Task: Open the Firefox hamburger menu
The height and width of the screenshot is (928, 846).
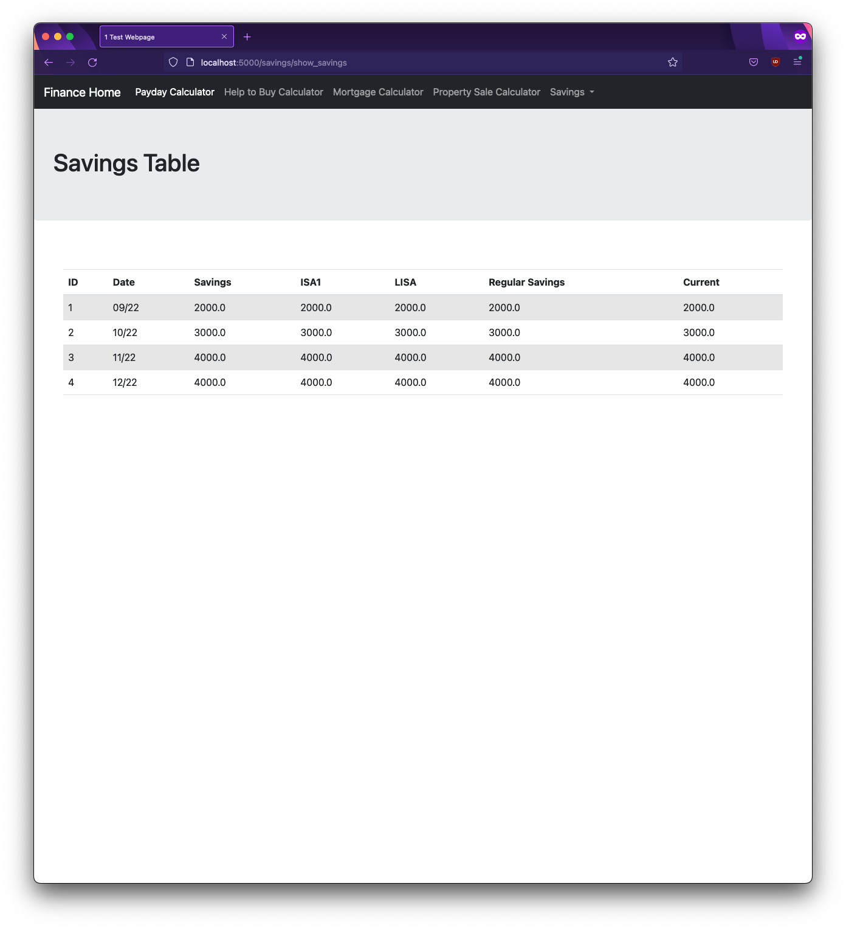Action: coord(797,63)
